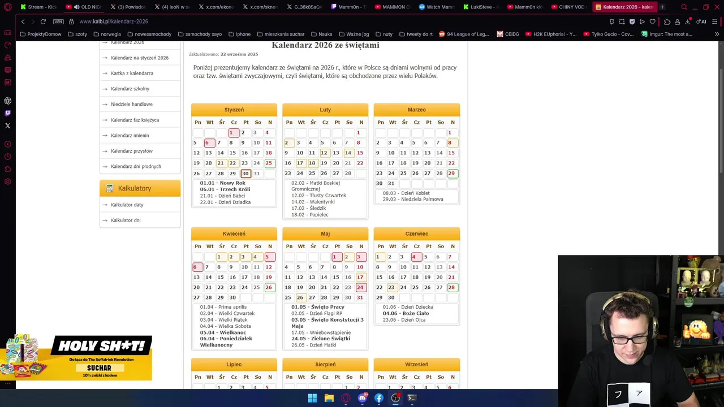Viewport: 724px width, 407px height.
Task: Open the iphone bookmark folder
Action: pyautogui.click(x=239, y=34)
